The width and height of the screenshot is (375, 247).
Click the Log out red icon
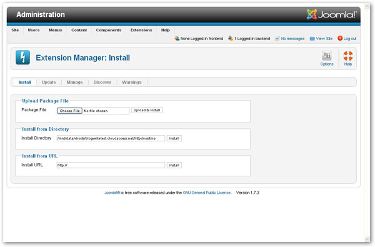(340, 38)
